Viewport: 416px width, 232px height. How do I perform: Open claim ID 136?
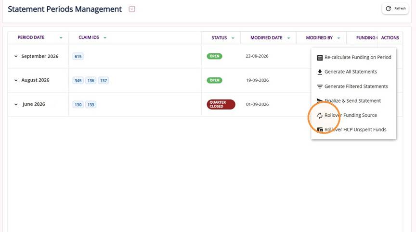[x=91, y=81]
